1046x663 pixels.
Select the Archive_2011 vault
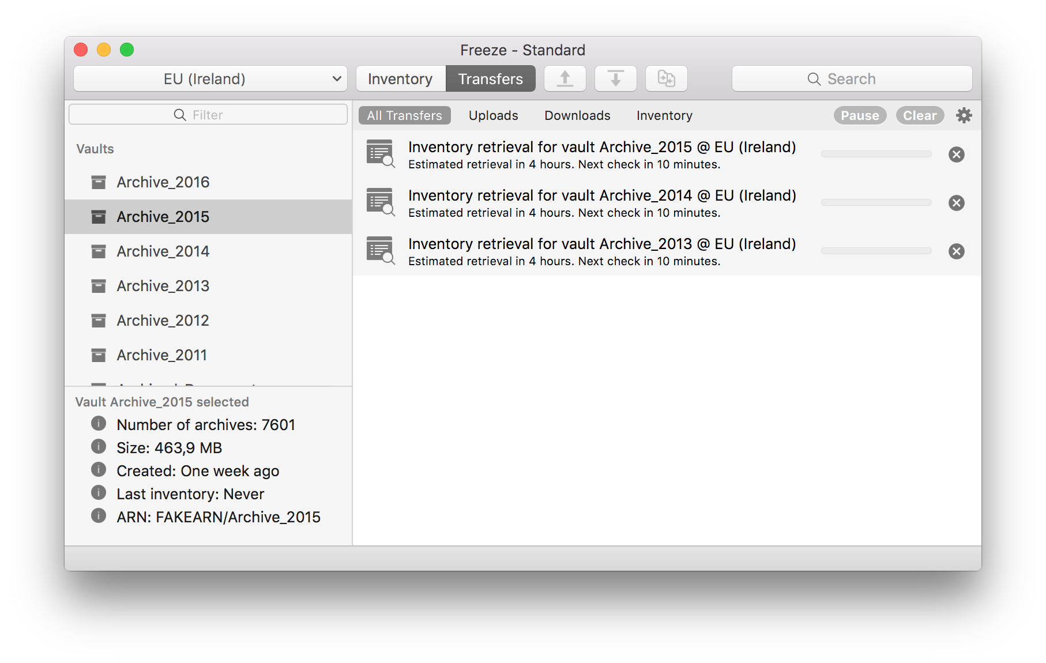coord(208,355)
